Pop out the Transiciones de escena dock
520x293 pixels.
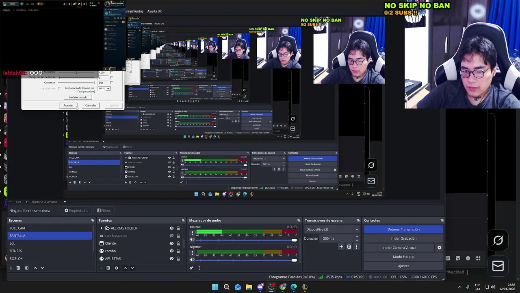[x=358, y=221]
